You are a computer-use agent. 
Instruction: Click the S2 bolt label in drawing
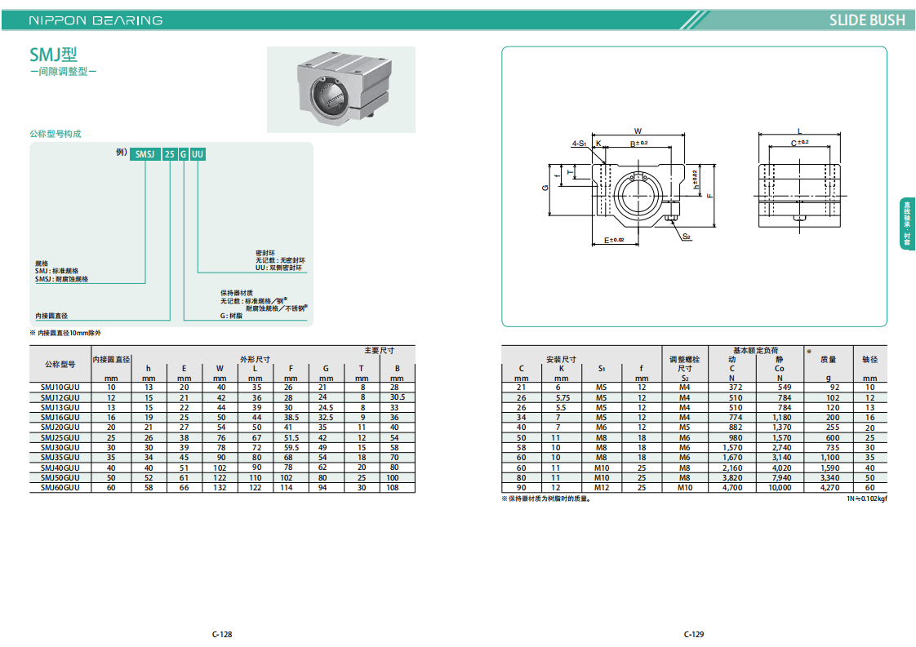[x=687, y=237]
